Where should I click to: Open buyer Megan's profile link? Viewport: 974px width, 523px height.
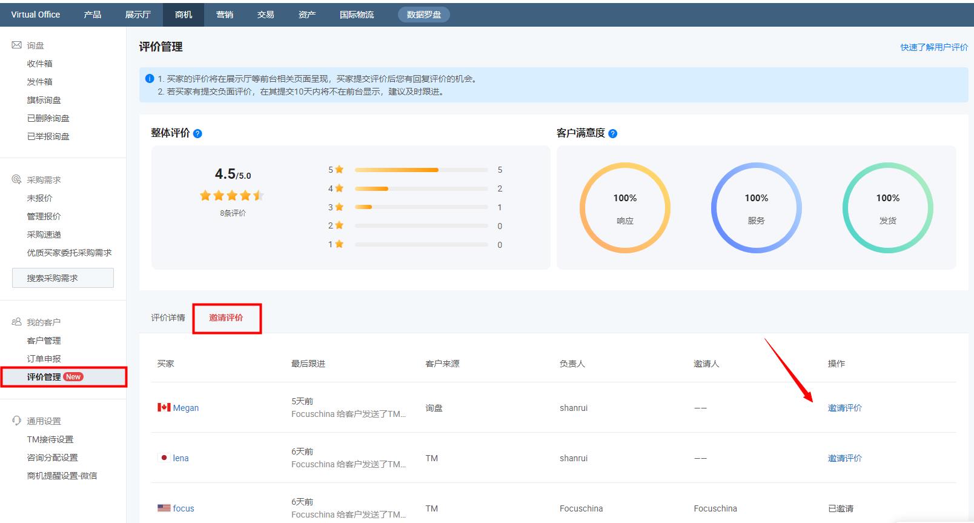coord(186,408)
